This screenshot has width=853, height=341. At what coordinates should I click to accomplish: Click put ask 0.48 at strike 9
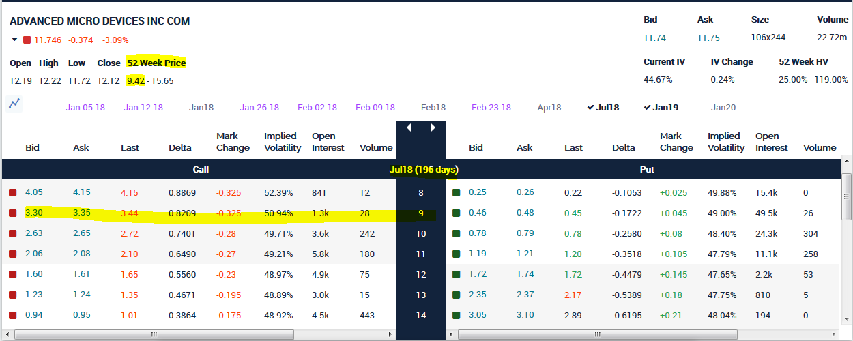(525, 213)
